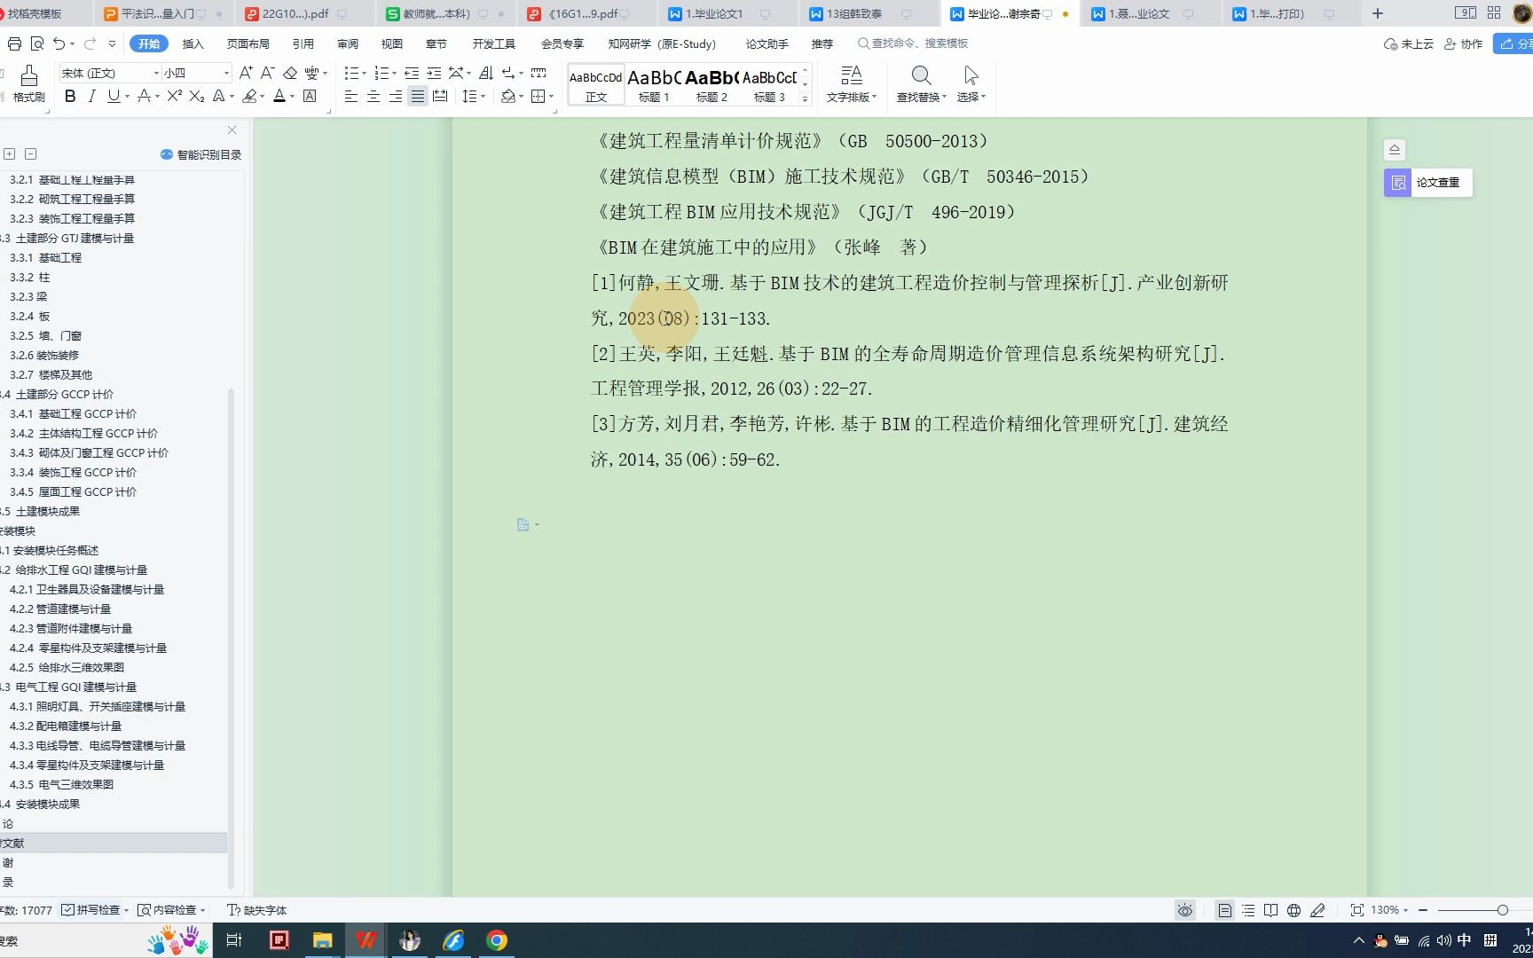
Task: Open the 视图 (View) ribbon tab
Action: click(x=391, y=43)
